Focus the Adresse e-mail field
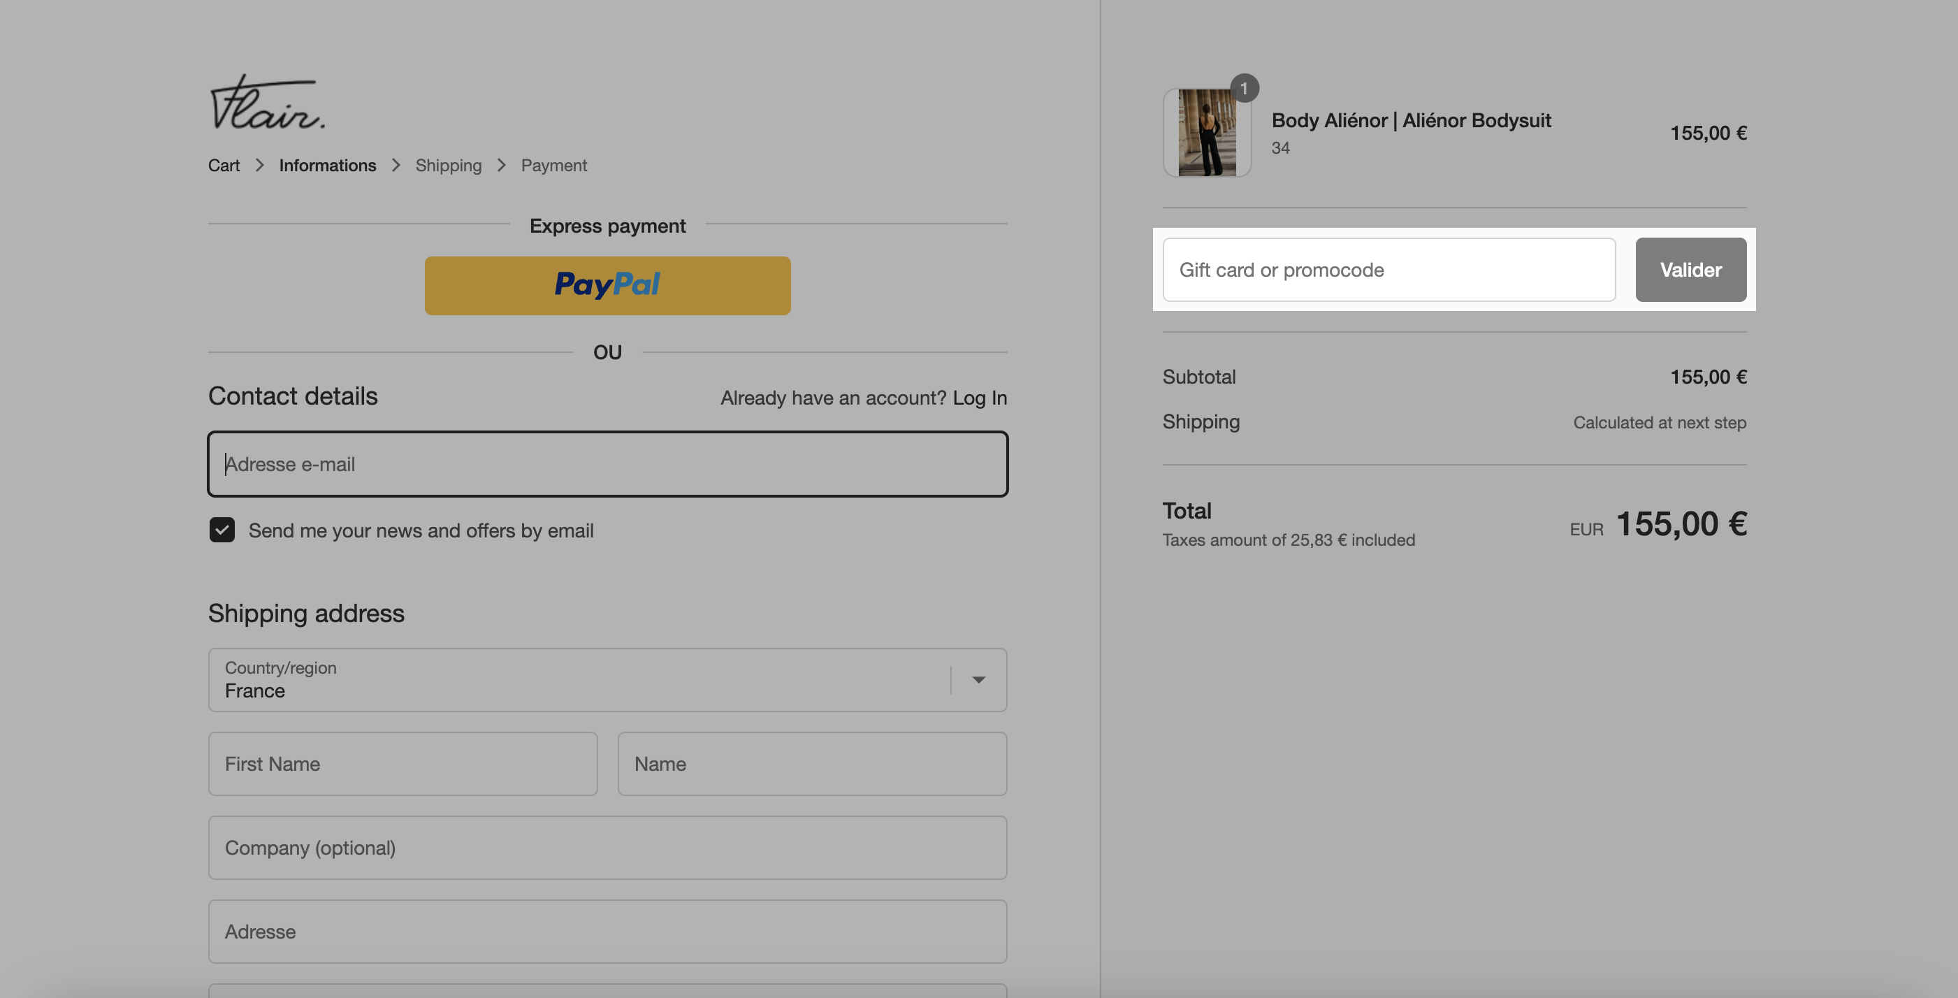The height and width of the screenshot is (998, 1958). coord(607,463)
